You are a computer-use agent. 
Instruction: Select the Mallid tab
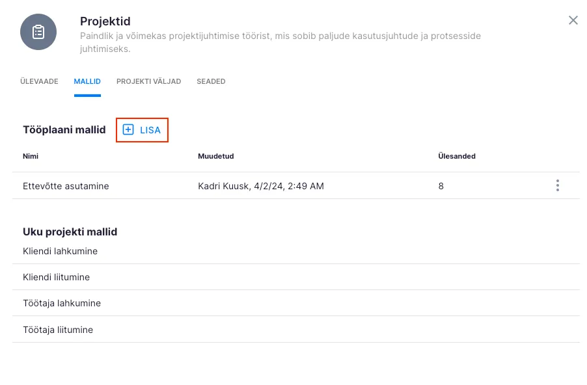87,82
